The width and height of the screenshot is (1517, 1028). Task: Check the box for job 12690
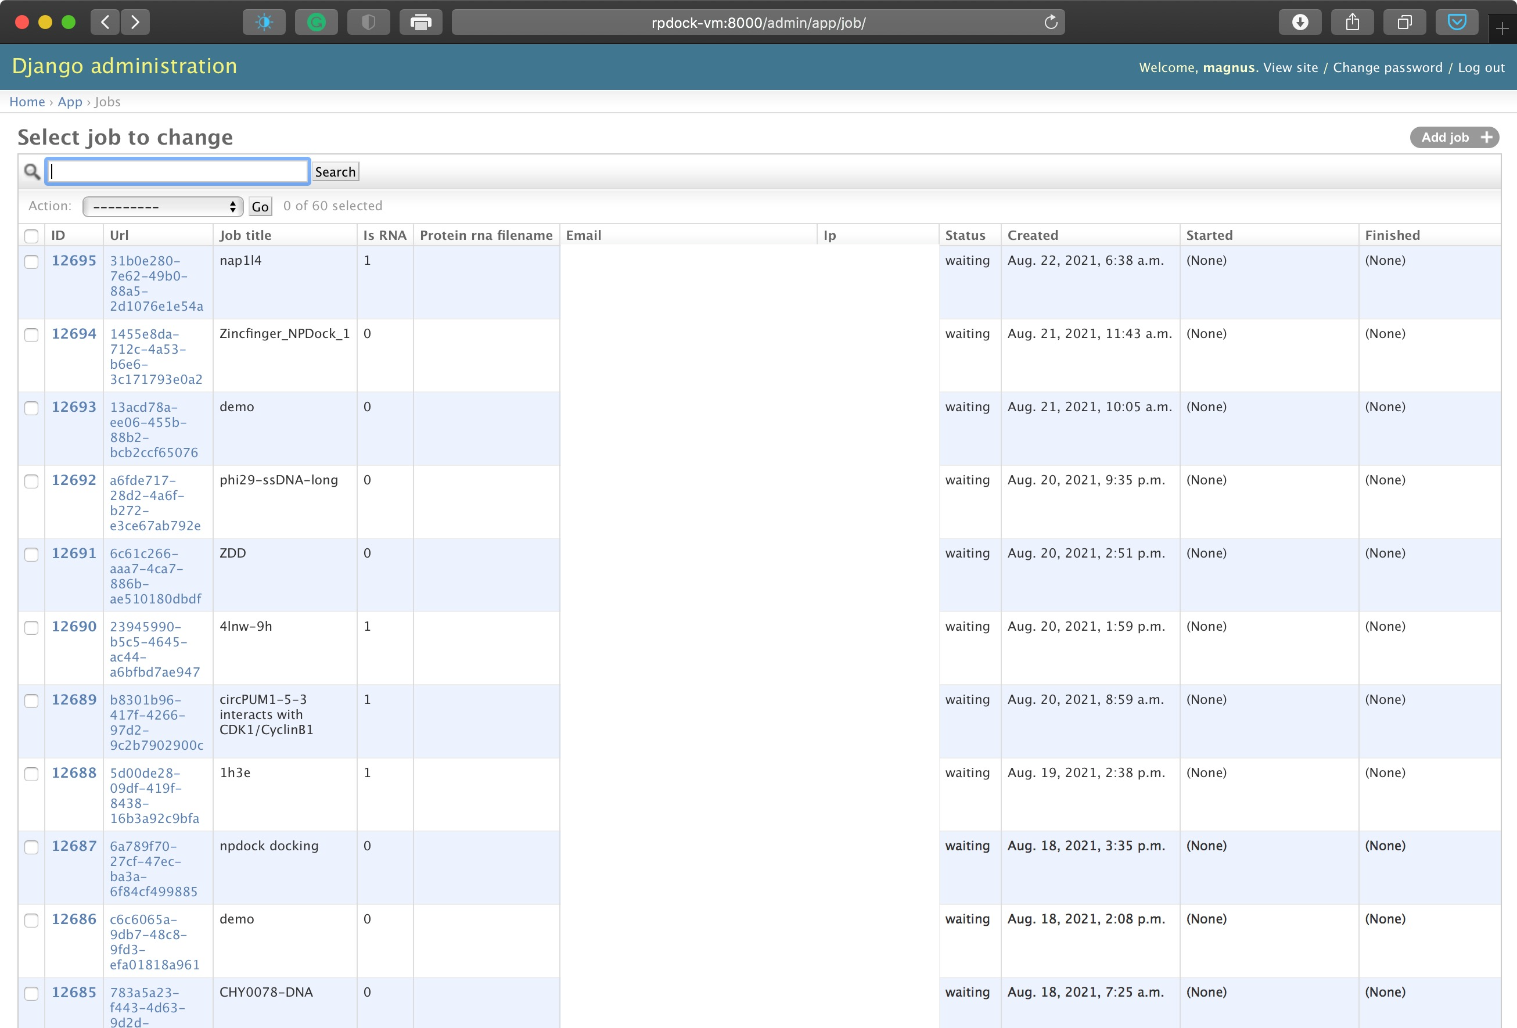pos(31,627)
